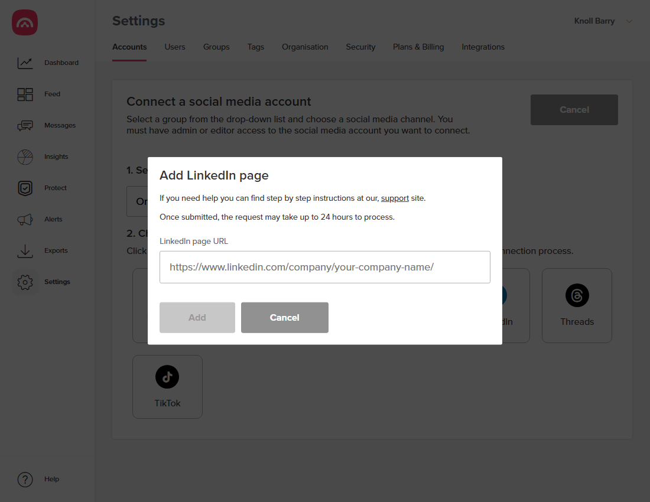This screenshot has width=650, height=502.
Task: Switch to the Users tab
Action: (x=175, y=47)
